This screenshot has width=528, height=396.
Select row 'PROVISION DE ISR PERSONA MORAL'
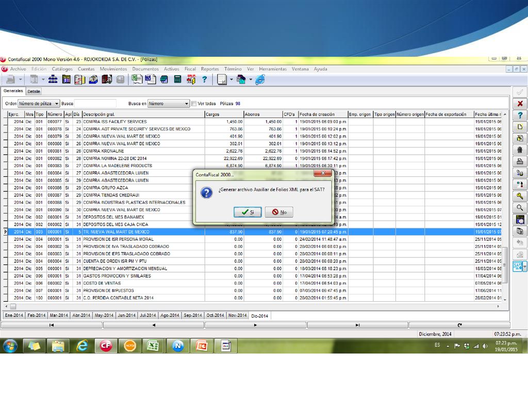(254, 239)
